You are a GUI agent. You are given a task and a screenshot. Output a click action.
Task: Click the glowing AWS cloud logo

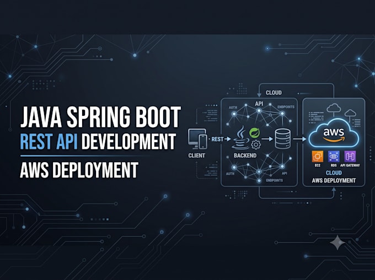point(334,133)
